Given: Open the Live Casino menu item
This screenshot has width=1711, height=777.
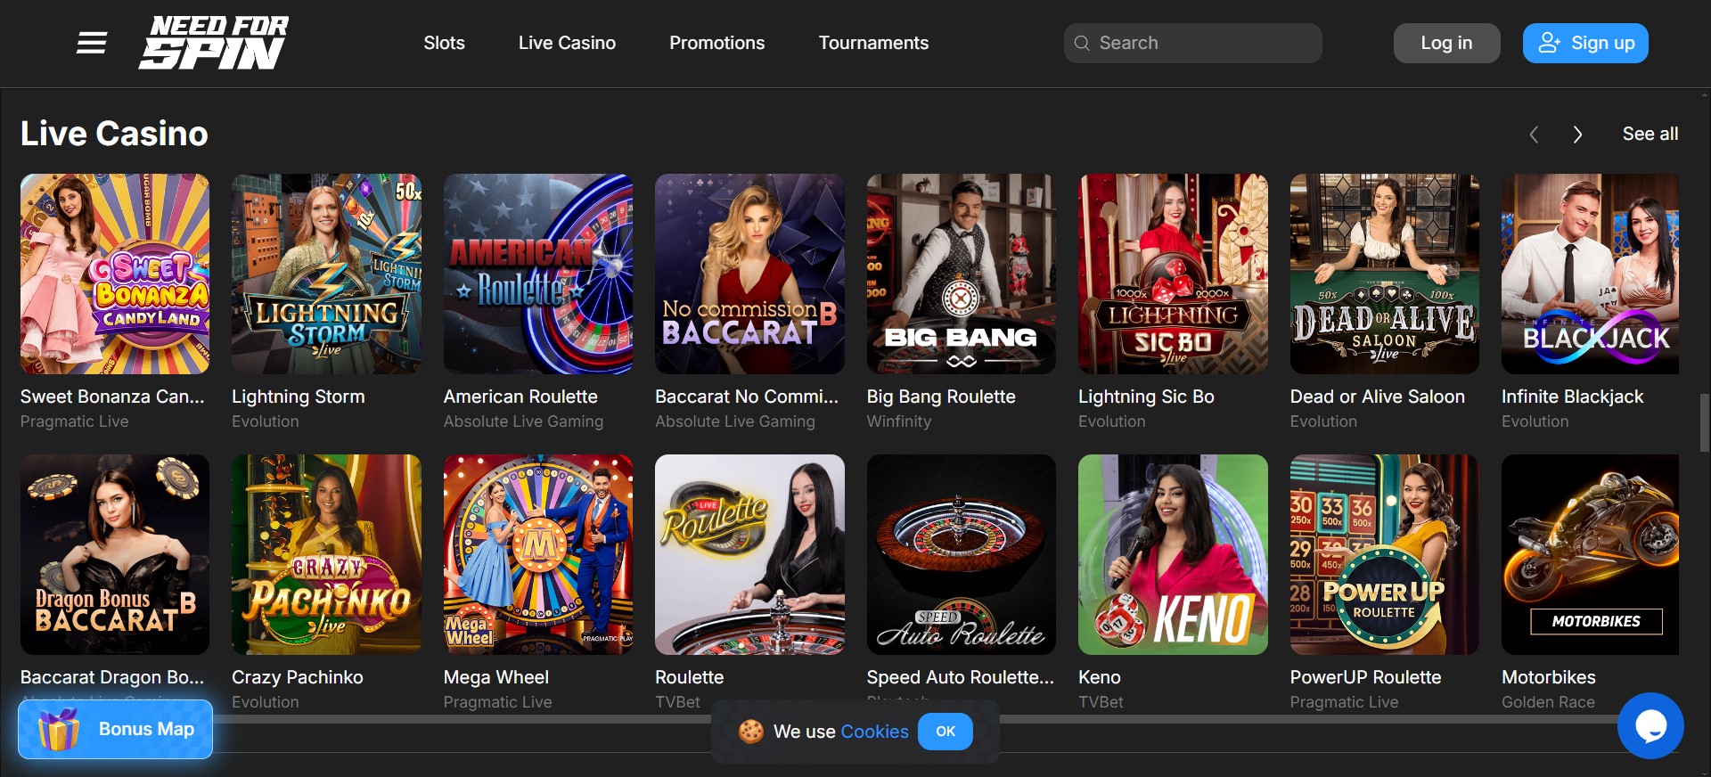Looking at the screenshot, I should (567, 43).
